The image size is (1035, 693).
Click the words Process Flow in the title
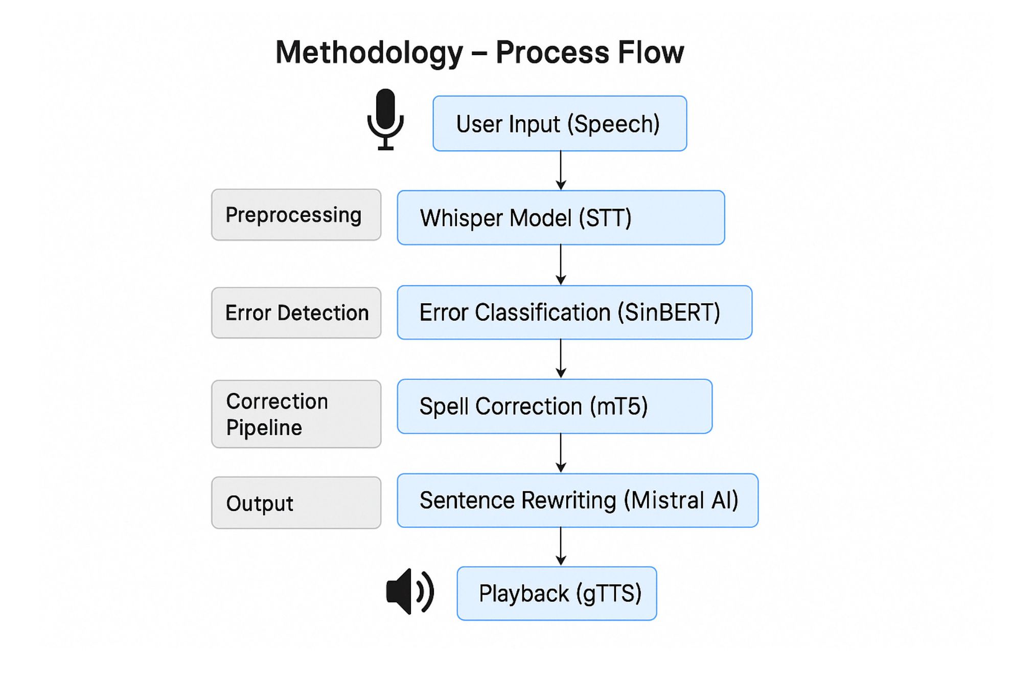[589, 52]
